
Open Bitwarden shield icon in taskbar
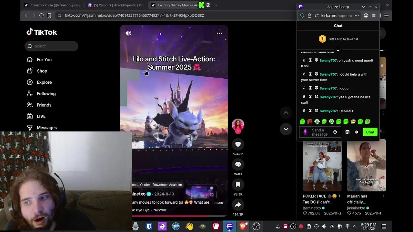click(x=149, y=227)
